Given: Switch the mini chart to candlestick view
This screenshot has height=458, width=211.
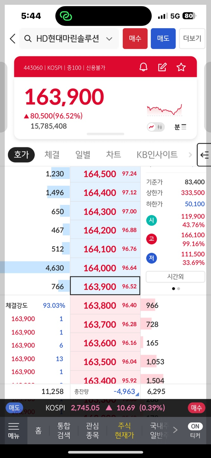Looking at the screenshot, I should (x=160, y=127).
